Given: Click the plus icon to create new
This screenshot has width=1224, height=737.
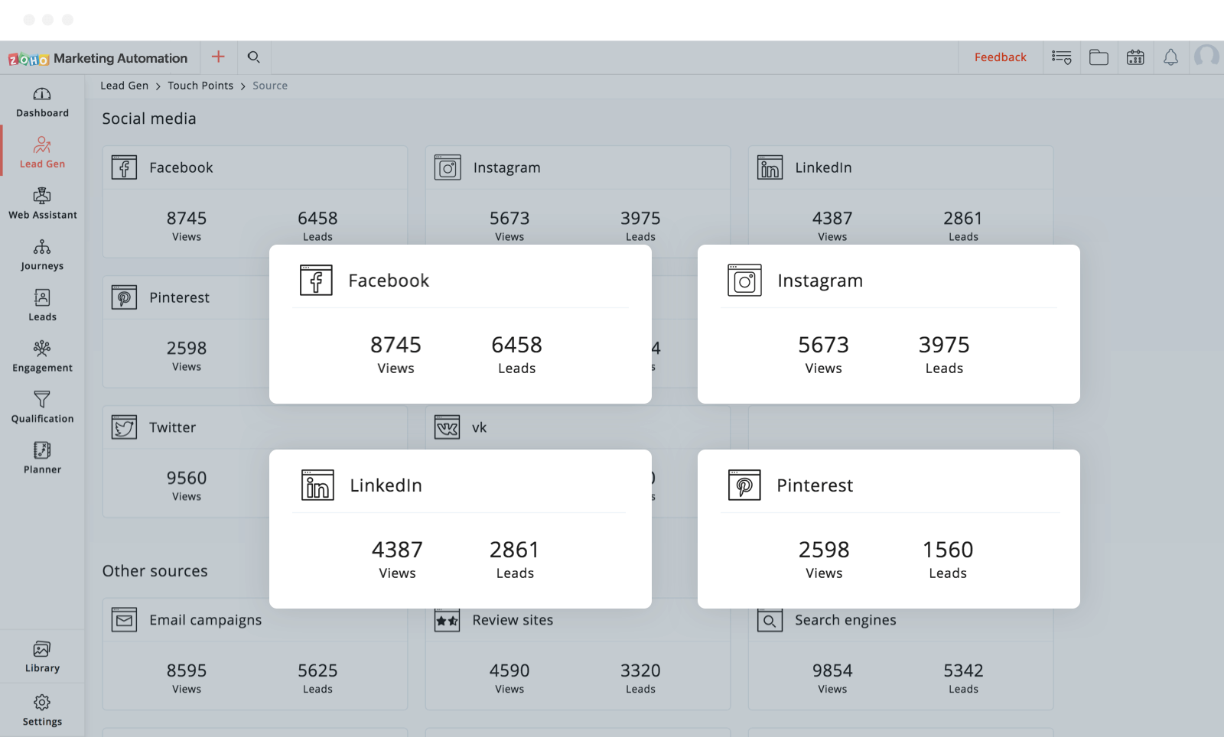Looking at the screenshot, I should tap(218, 57).
